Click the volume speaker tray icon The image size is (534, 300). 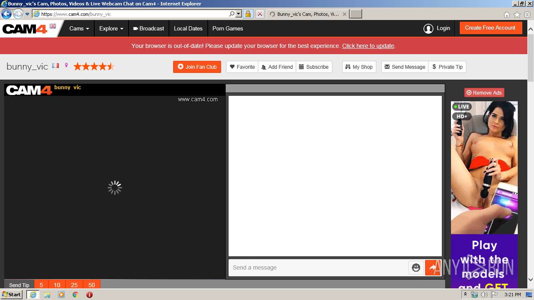[484, 295]
